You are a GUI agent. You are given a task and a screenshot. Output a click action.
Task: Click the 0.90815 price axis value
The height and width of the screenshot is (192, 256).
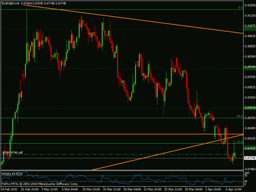(x=250, y=36)
